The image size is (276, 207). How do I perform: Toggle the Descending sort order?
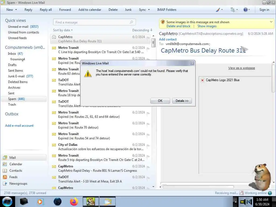pos(142,30)
